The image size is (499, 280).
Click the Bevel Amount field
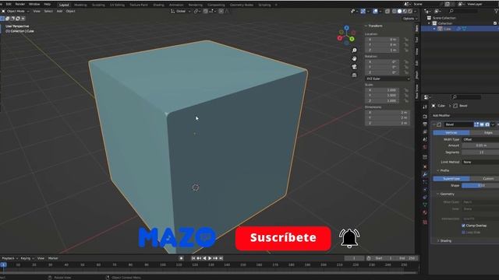(480, 145)
